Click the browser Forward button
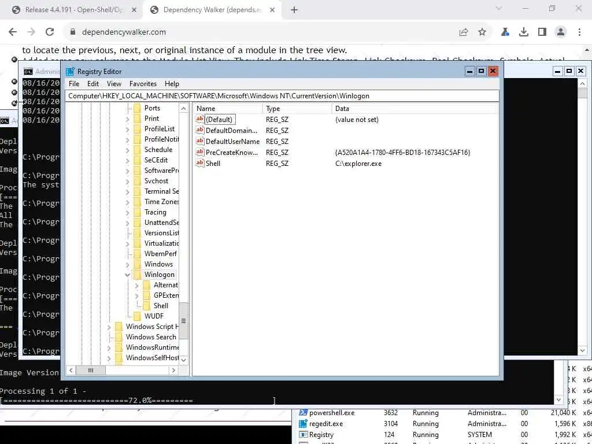The height and width of the screenshot is (444, 592). point(31,32)
